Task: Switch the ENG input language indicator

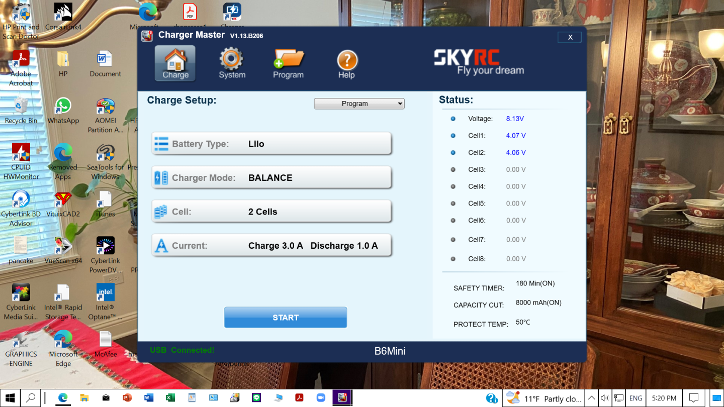Action: point(636,398)
